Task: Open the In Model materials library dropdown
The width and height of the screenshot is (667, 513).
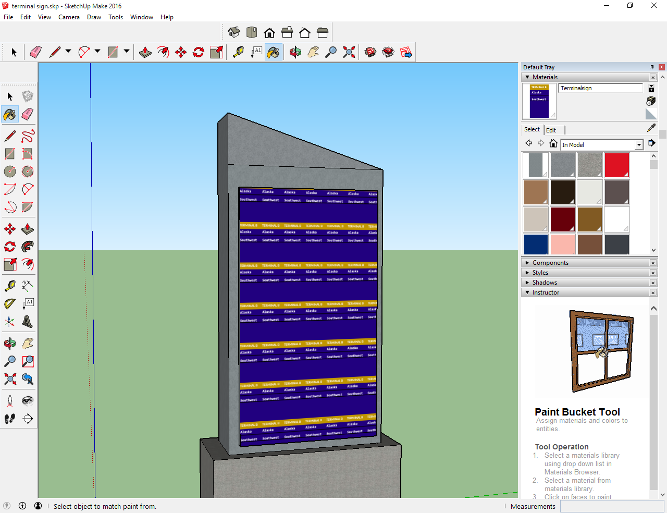Action: (x=639, y=145)
